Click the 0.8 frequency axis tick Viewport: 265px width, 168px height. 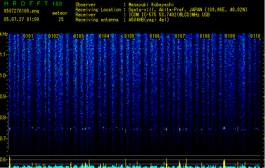4,118
